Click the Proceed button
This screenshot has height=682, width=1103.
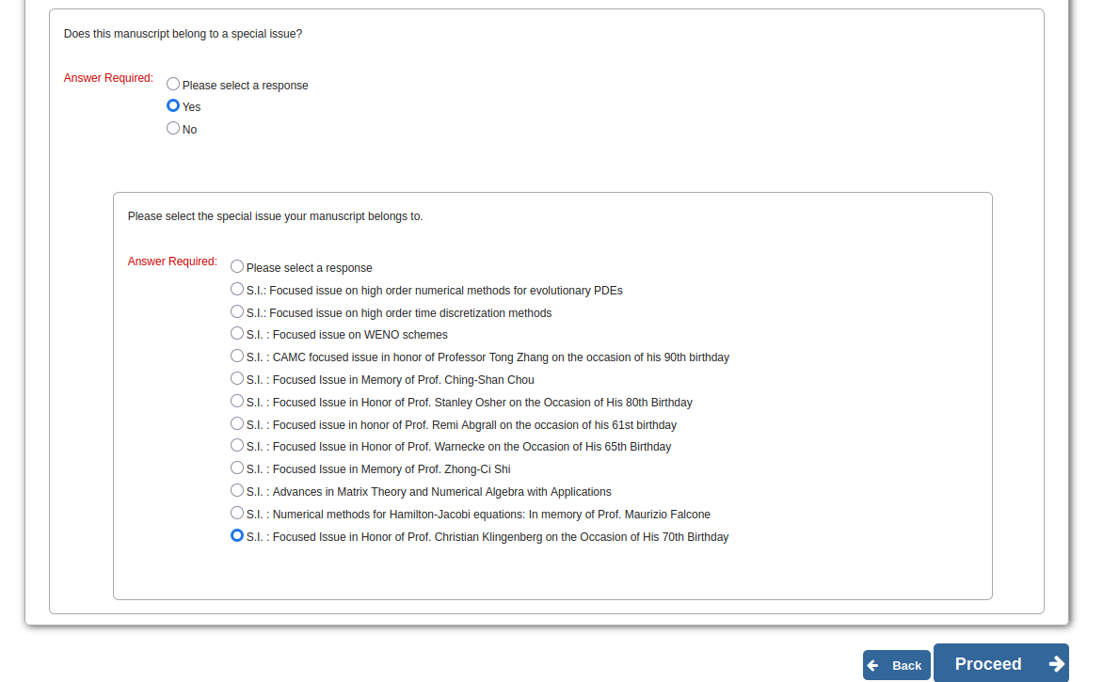coord(988,664)
